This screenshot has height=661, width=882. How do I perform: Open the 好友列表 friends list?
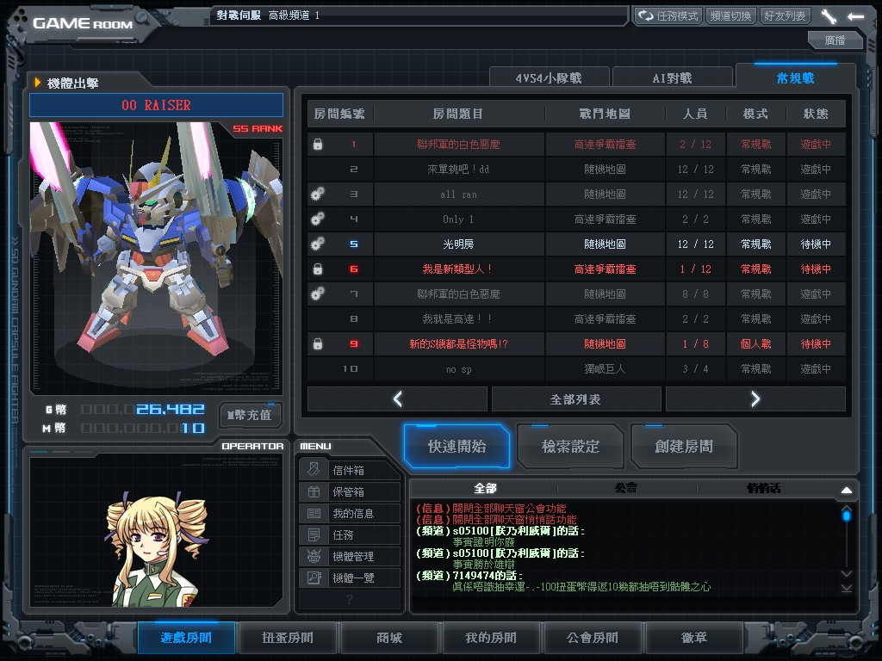785,15
